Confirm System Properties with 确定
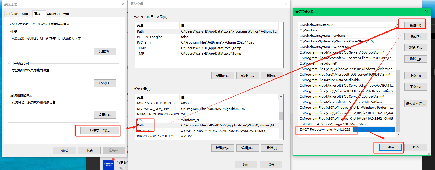Image resolution: width=435 pixels, height=170 pixels. pyautogui.click(x=65, y=150)
